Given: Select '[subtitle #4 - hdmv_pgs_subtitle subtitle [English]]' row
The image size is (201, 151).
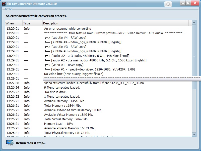Looking at the screenshot, I should 98,42.
